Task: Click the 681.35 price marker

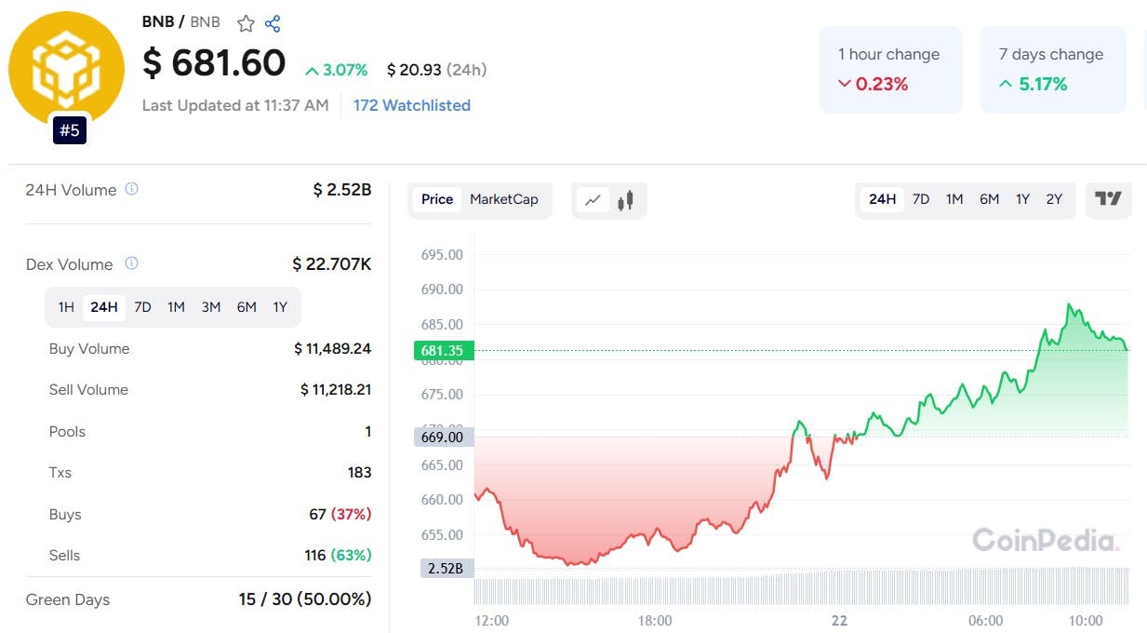Action: tap(442, 351)
